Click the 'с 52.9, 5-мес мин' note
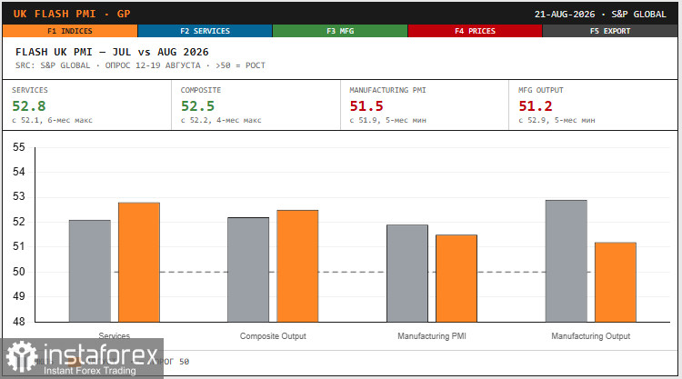 coord(557,120)
